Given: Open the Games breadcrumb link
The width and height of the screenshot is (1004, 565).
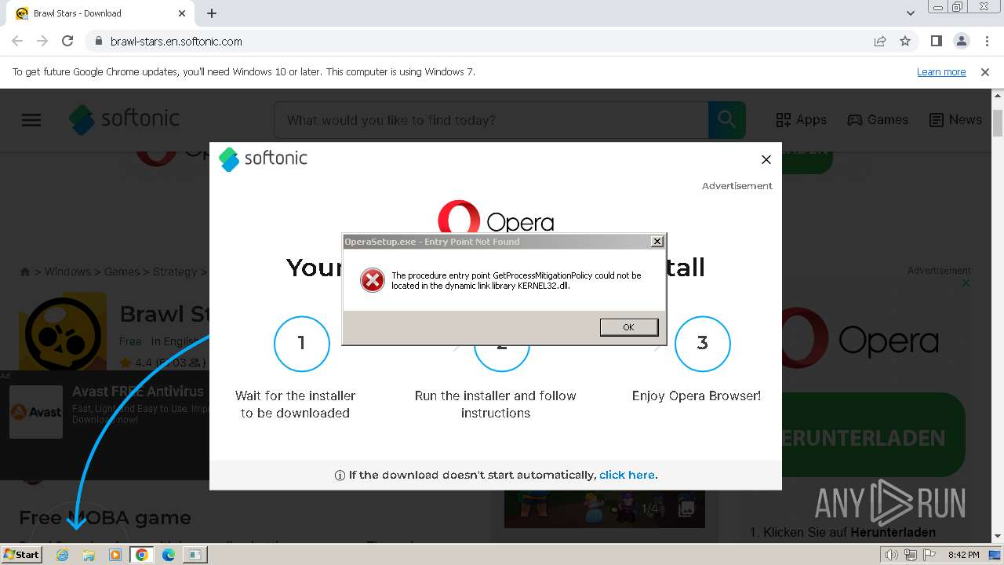Looking at the screenshot, I should pos(122,272).
